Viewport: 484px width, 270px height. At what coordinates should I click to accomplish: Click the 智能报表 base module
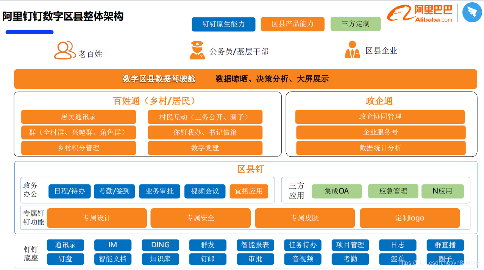coord(255,245)
